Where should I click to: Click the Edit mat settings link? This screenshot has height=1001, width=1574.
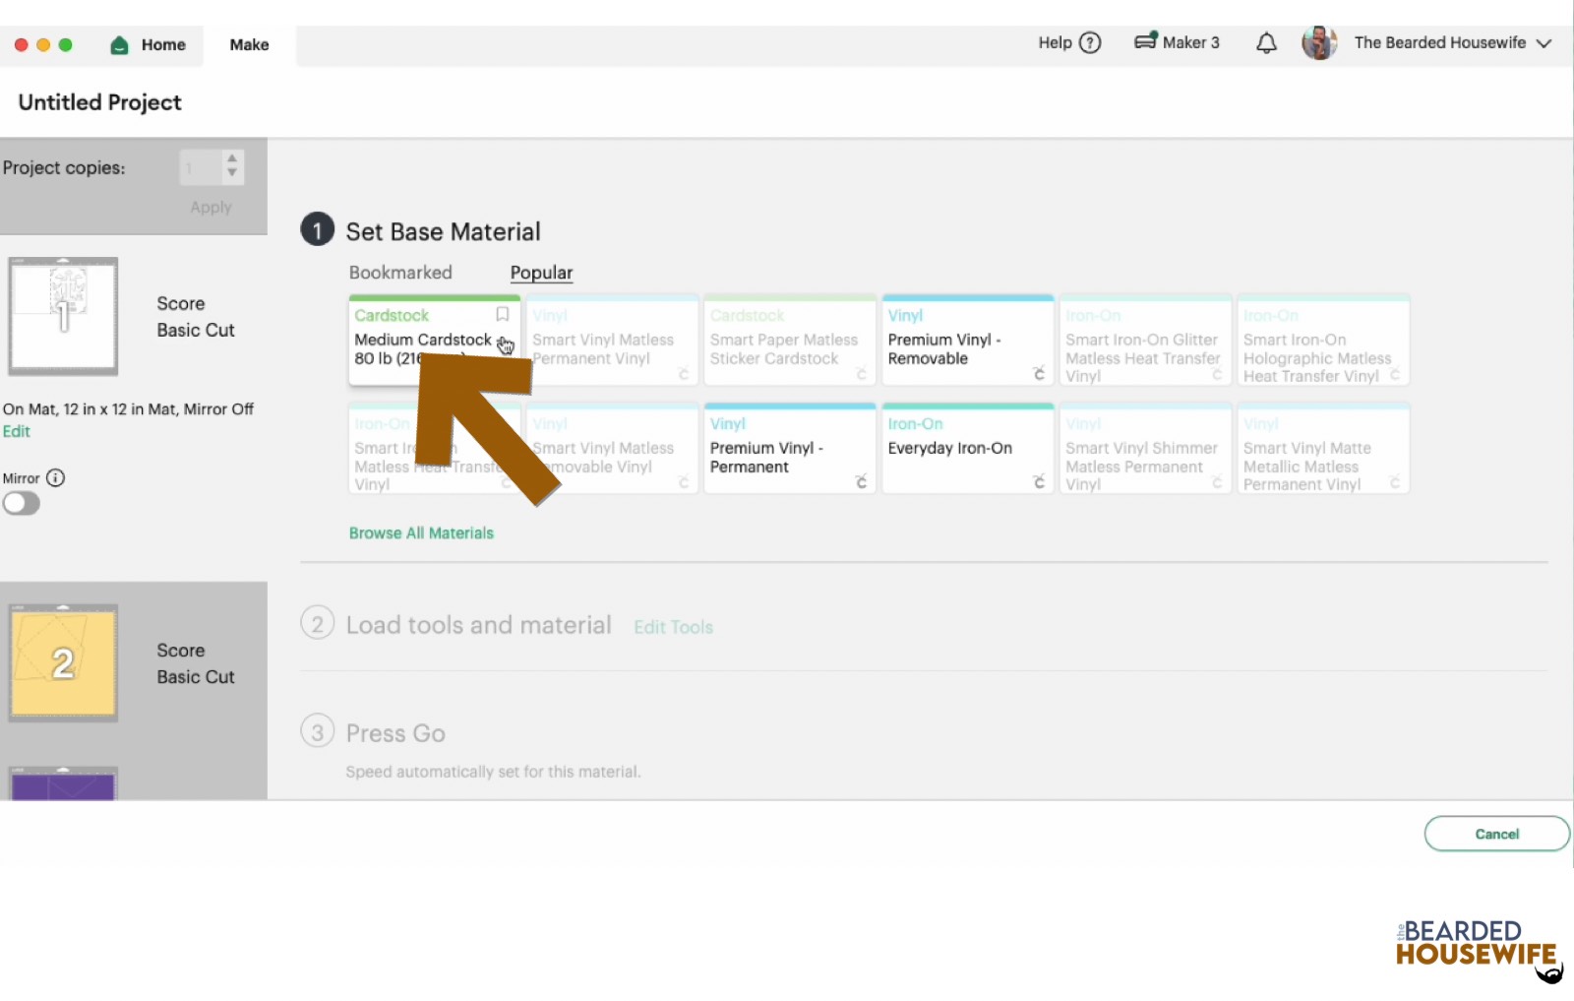click(16, 431)
